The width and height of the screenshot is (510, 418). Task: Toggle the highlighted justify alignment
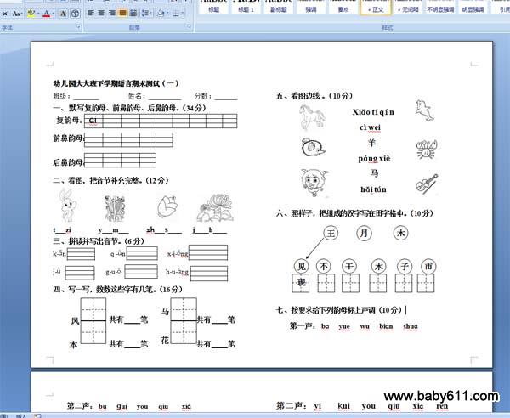click(122, 13)
